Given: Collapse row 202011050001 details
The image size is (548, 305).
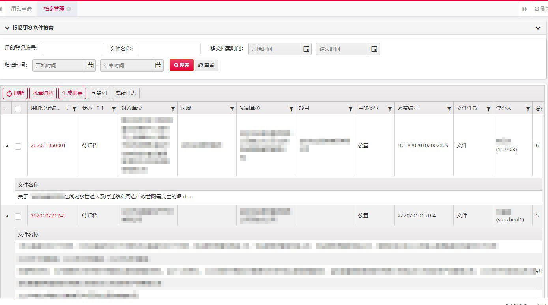Looking at the screenshot, I should (7, 146).
